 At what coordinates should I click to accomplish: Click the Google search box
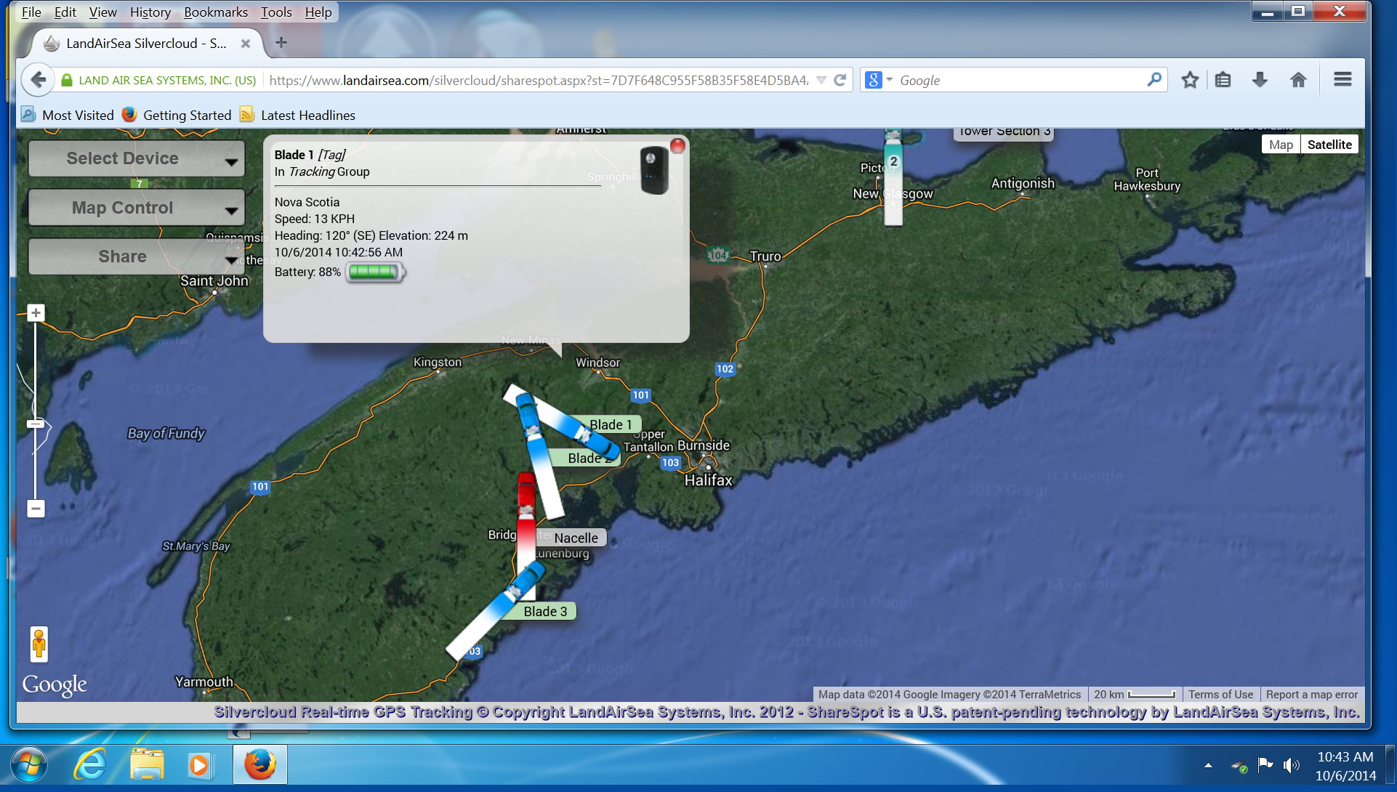[1018, 81]
